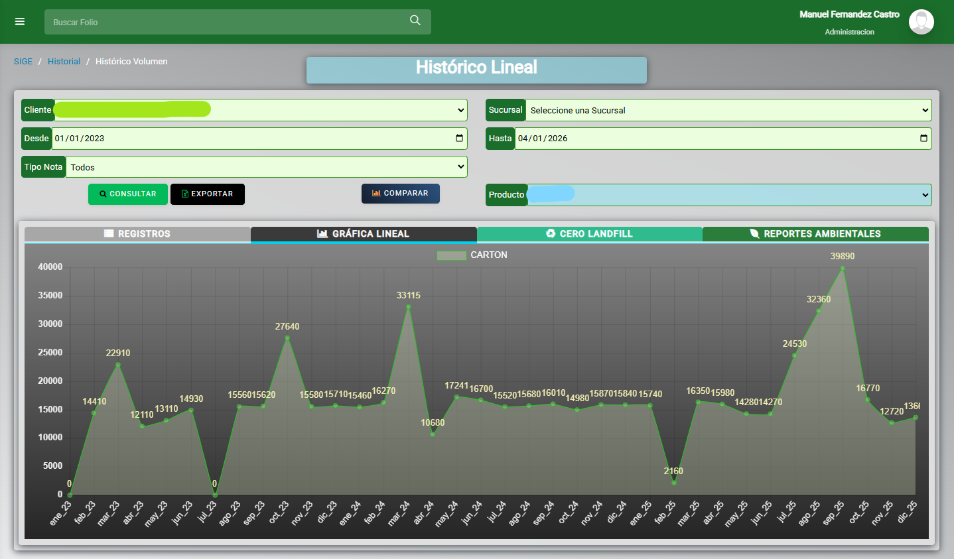Open the user profile avatar
Screen dimensions: 954x559
[x=921, y=22]
